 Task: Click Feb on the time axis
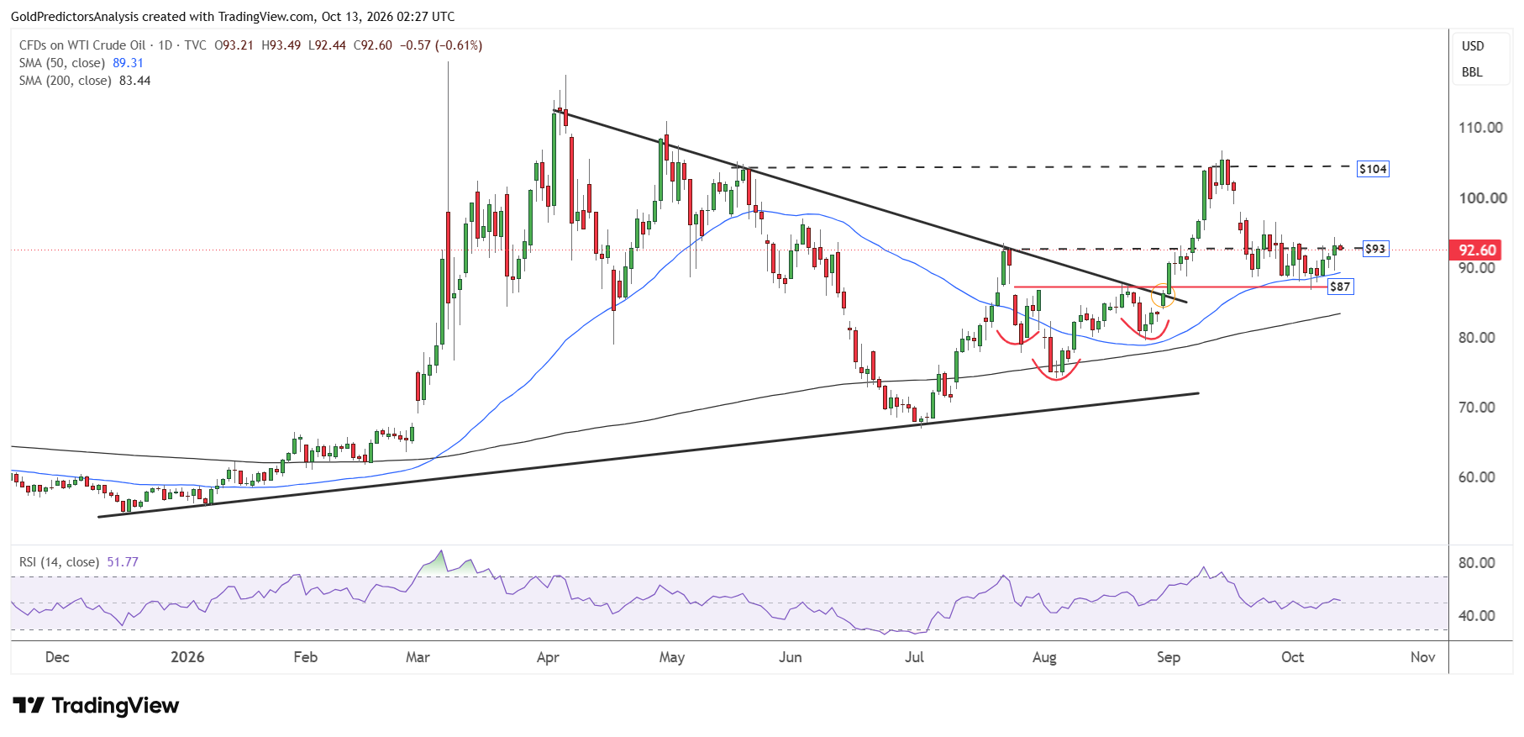(x=306, y=657)
